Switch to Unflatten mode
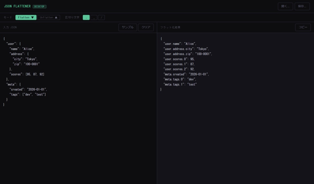 pyautogui.click(x=49, y=17)
